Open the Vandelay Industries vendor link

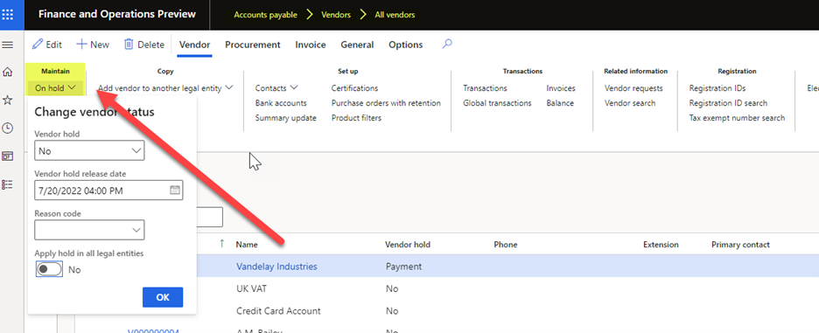pyautogui.click(x=276, y=267)
